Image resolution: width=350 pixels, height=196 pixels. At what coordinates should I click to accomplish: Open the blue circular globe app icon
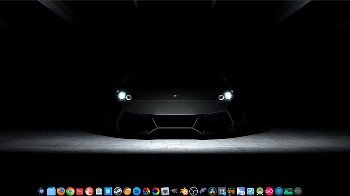click(x=279, y=191)
